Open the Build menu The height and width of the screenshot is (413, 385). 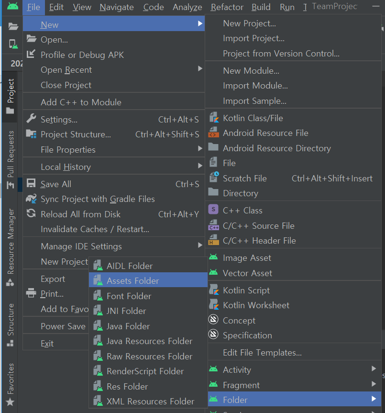click(261, 7)
